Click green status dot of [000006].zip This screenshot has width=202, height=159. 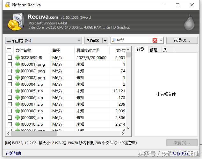pyautogui.click(x=18, y=97)
